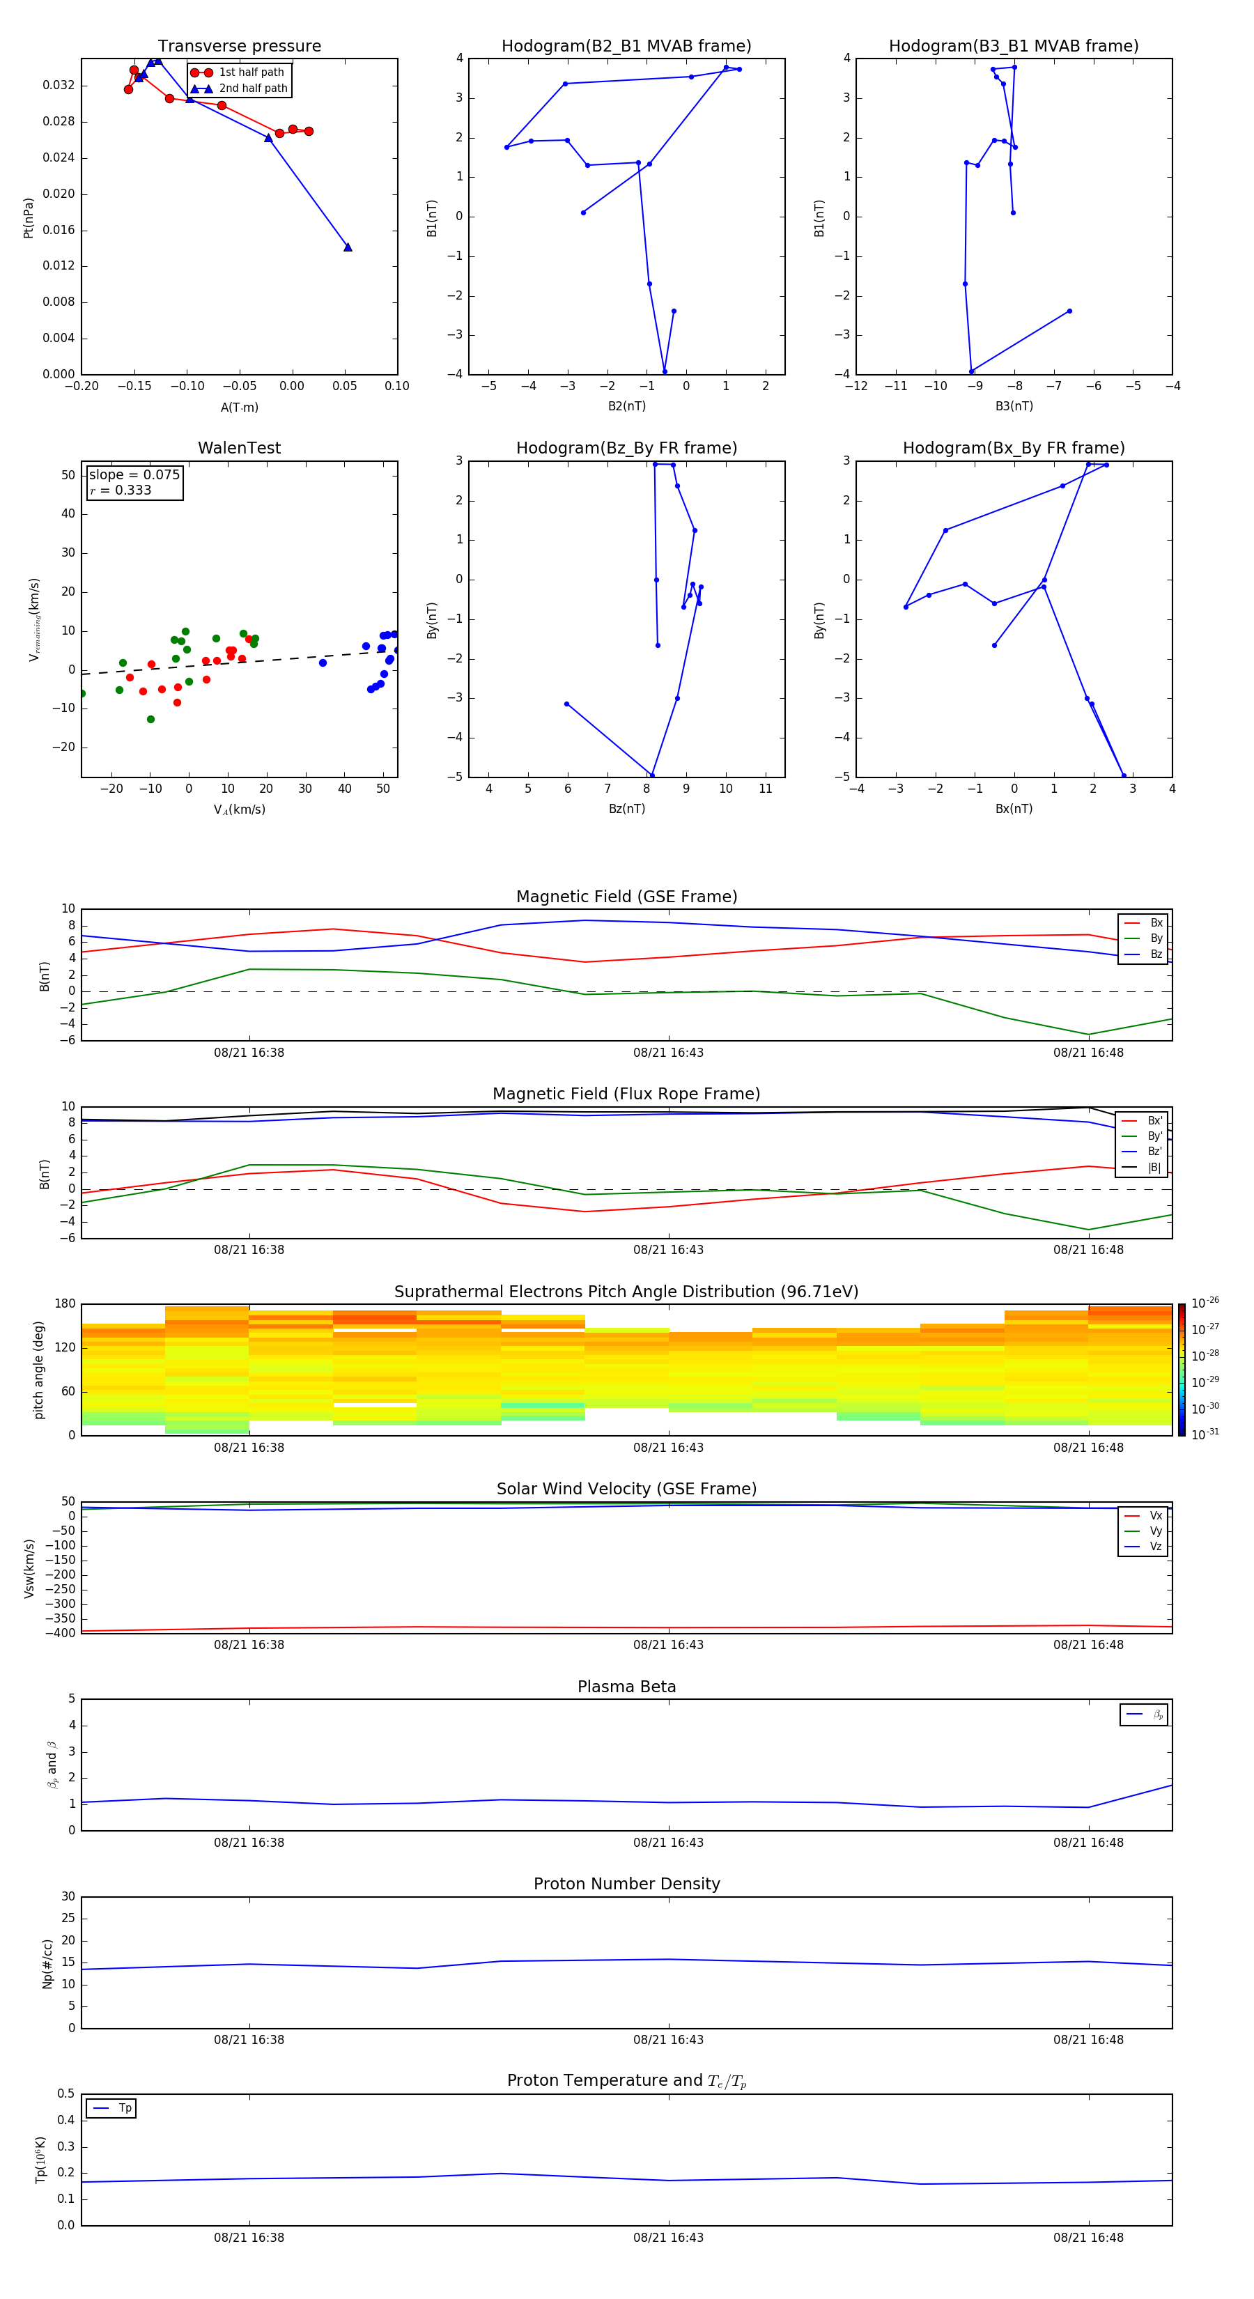
Task: Click "08/21 16:48" tick under Proton Number Density plot
Action: (x=1088, y=2040)
